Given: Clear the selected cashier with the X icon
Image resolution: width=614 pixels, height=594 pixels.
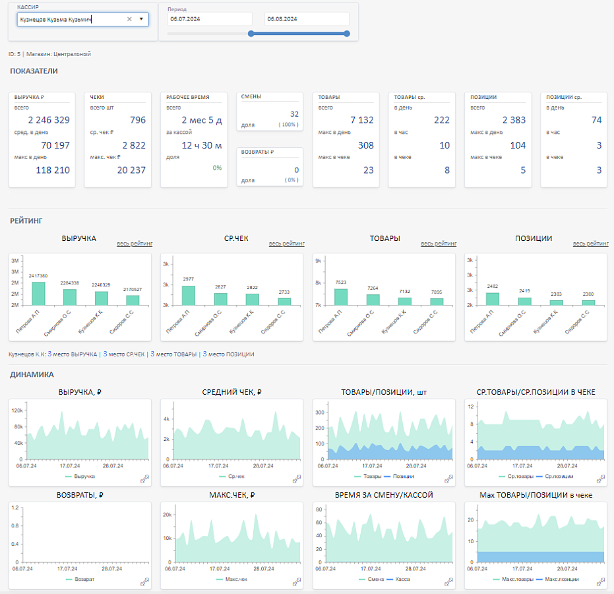Looking at the screenshot, I should (129, 19).
